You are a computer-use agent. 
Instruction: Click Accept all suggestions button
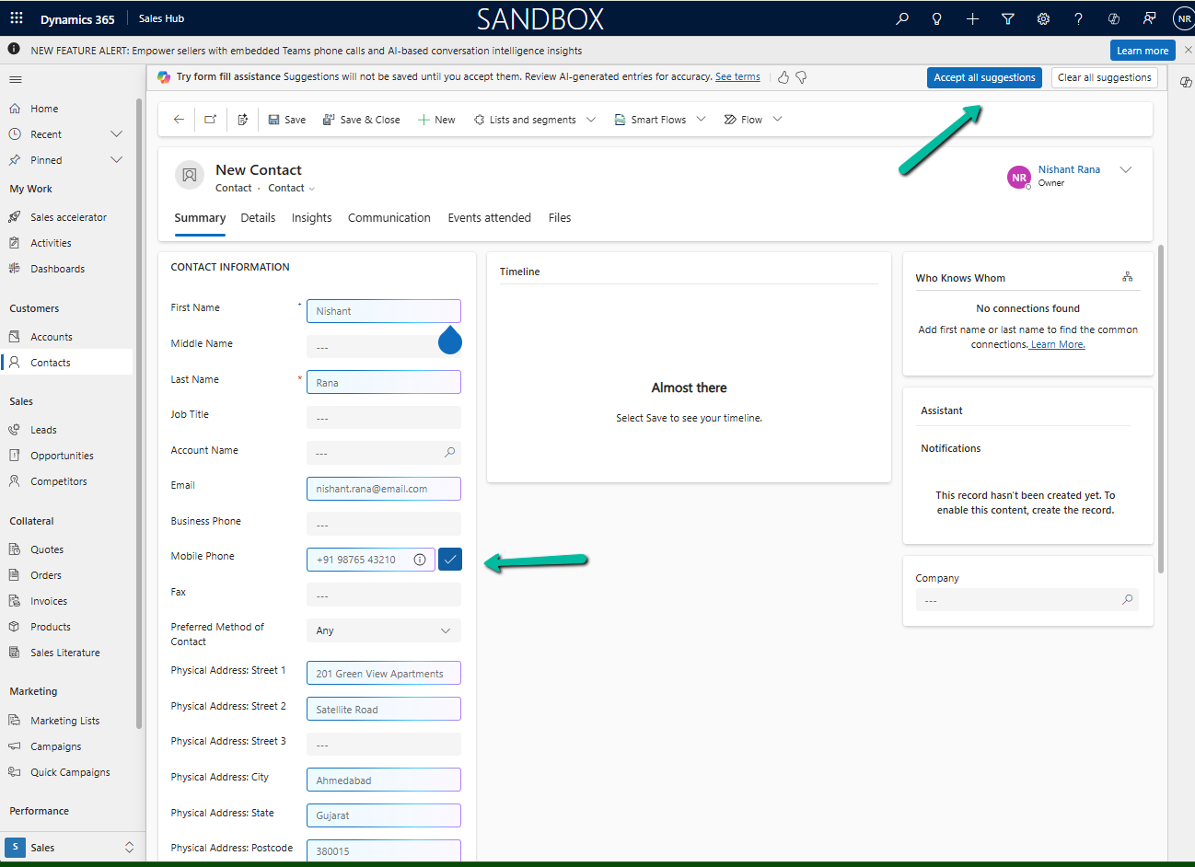(984, 77)
